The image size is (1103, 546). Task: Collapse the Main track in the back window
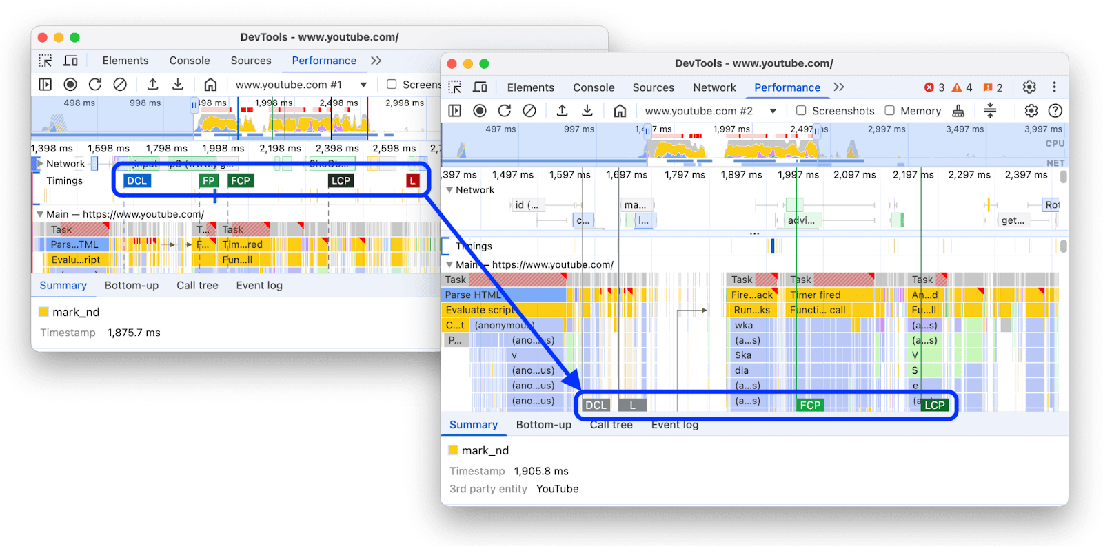pyautogui.click(x=40, y=214)
